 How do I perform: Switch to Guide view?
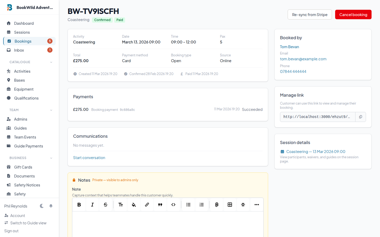[x=28, y=223]
